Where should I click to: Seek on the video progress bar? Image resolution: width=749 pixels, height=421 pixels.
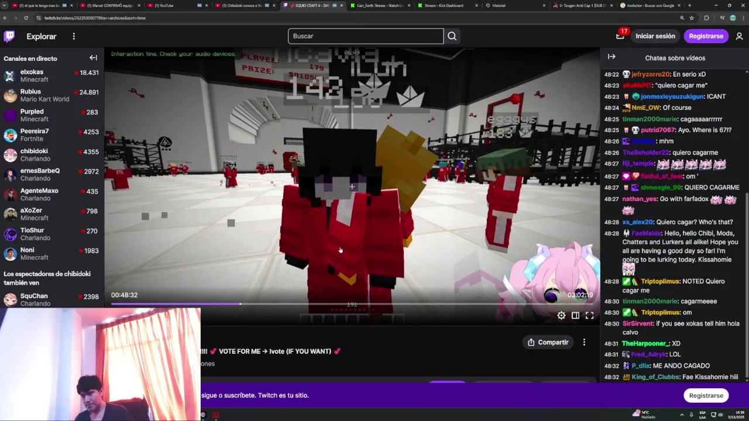[x=352, y=304]
